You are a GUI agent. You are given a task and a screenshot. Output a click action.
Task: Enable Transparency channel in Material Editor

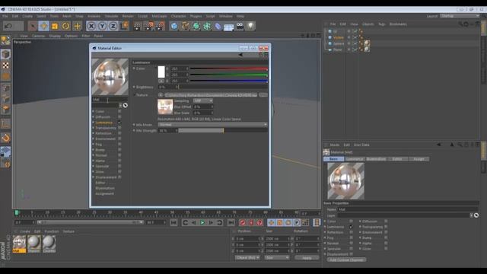[x=119, y=128]
